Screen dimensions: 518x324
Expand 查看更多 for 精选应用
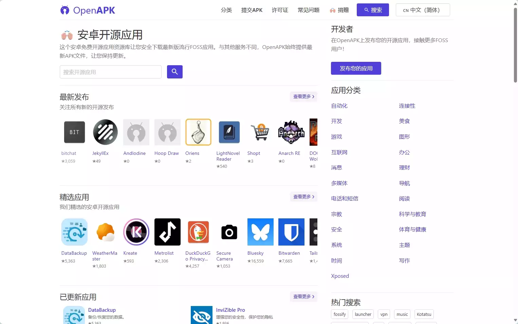(x=303, y=197)
